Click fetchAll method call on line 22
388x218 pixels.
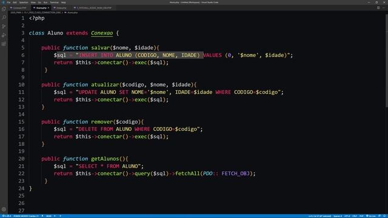[x=187, y=174]
